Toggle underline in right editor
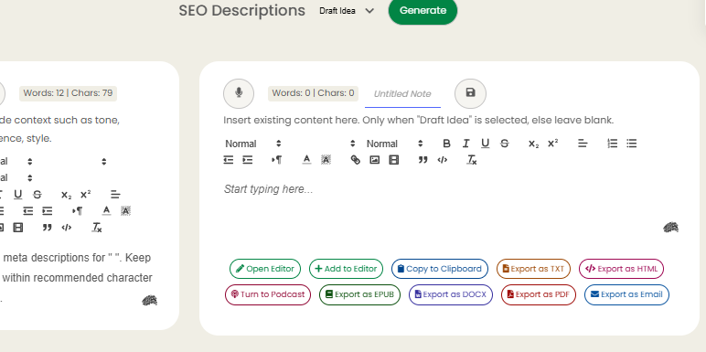This screenshot has width=706, height=352. tap(485, 144)
